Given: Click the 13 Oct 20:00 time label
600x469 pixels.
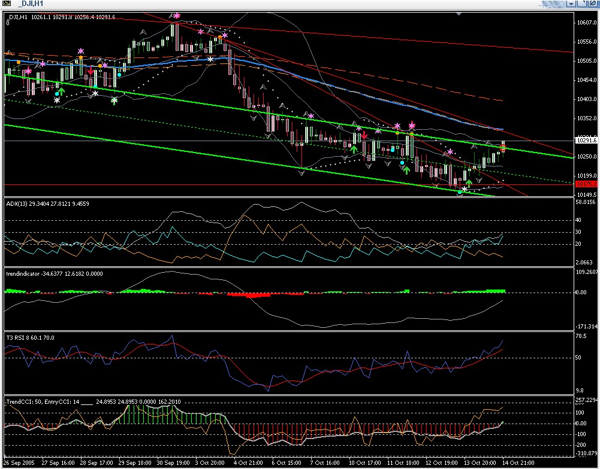Looking at the screenshot, I should (x=480, y=463).
